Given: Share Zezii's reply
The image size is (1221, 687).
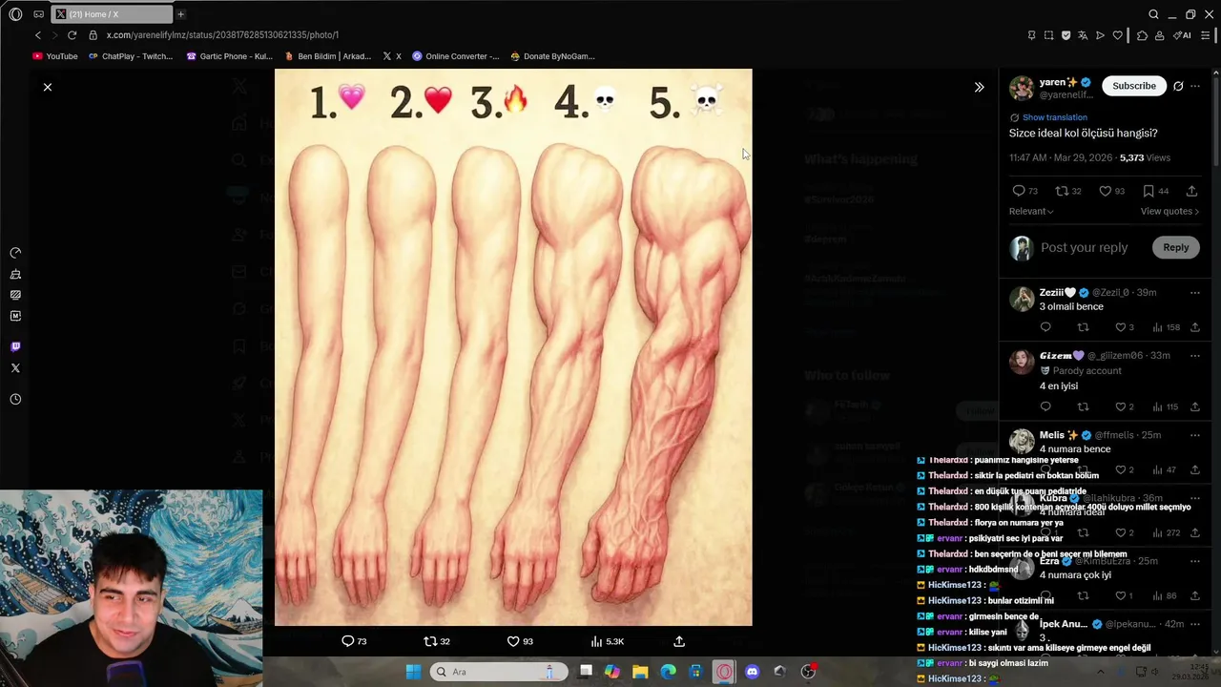Looking at the screenshot, I should point(1194,327).
